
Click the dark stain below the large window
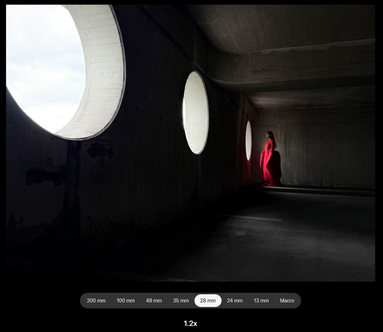pyautogui.click(x=45, y=175)
